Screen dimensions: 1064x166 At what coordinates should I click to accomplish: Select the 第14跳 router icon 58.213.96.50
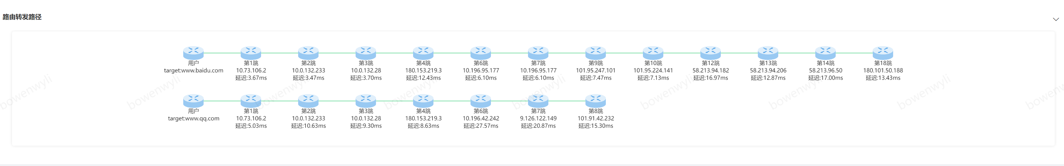click(x=825, y=53)
